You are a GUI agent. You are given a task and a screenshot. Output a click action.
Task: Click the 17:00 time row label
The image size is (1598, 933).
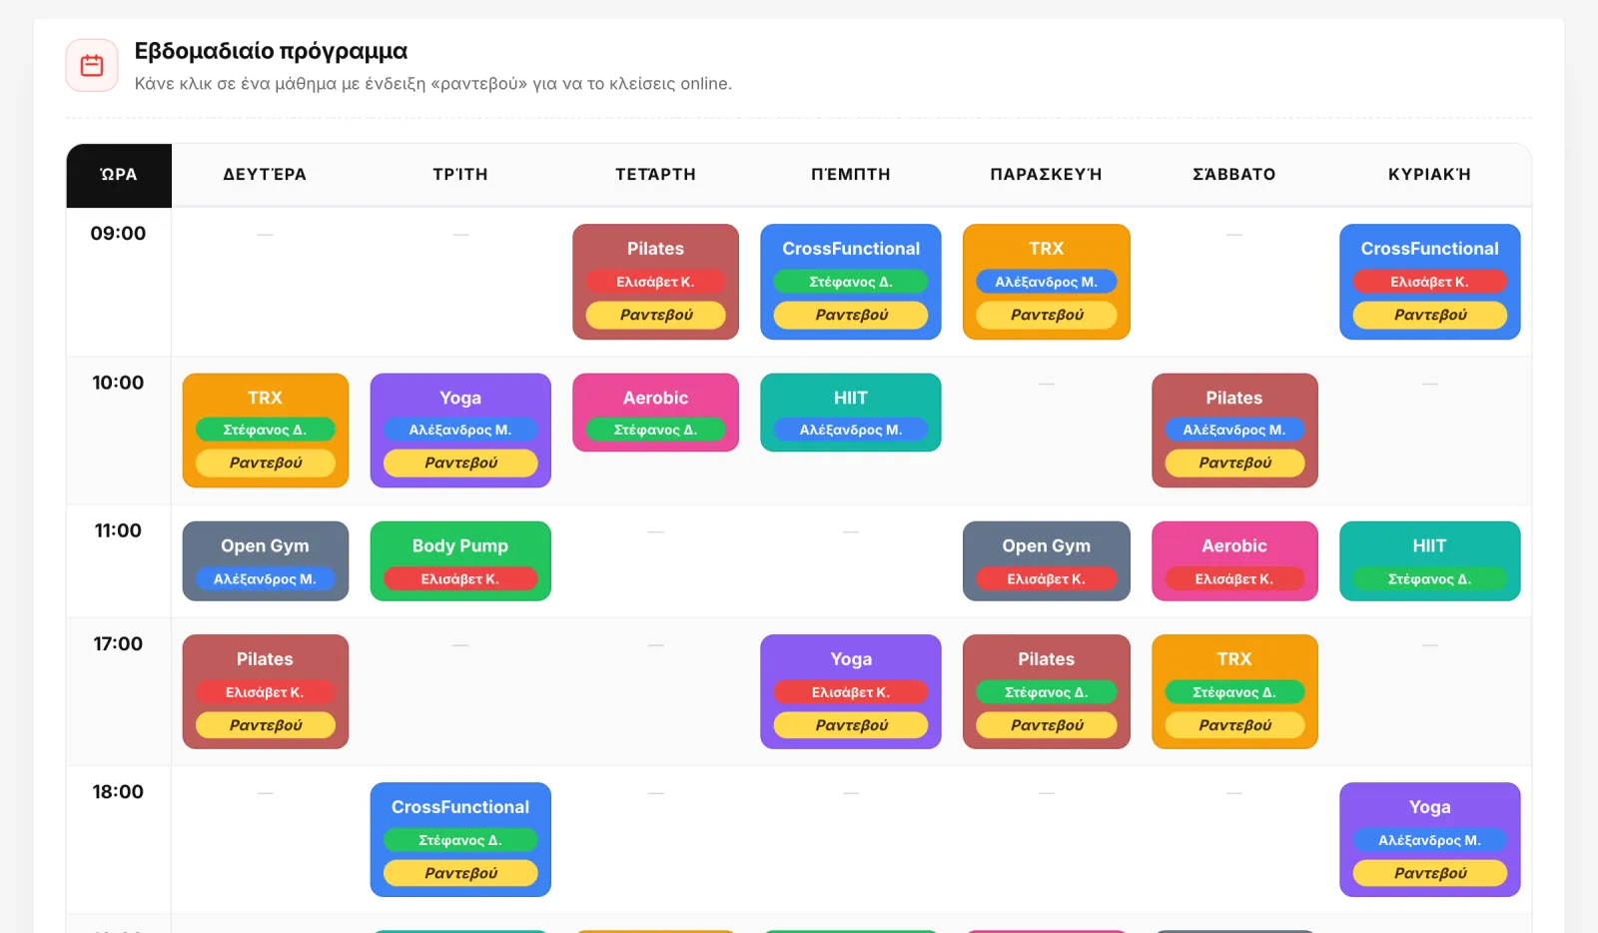point(118,644)
